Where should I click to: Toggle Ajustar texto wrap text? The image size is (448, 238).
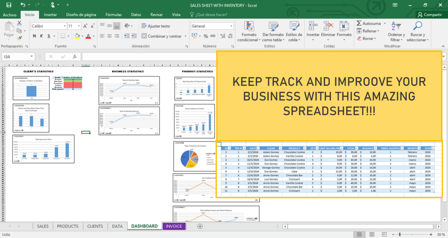pos(156,26)
